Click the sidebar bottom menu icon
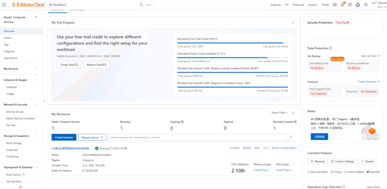The height and width of the screenshot is (189, 387). pos(21,187)
